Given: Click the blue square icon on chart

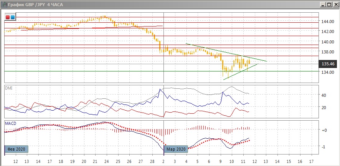Looking at the screenshot, I should 12,17.
